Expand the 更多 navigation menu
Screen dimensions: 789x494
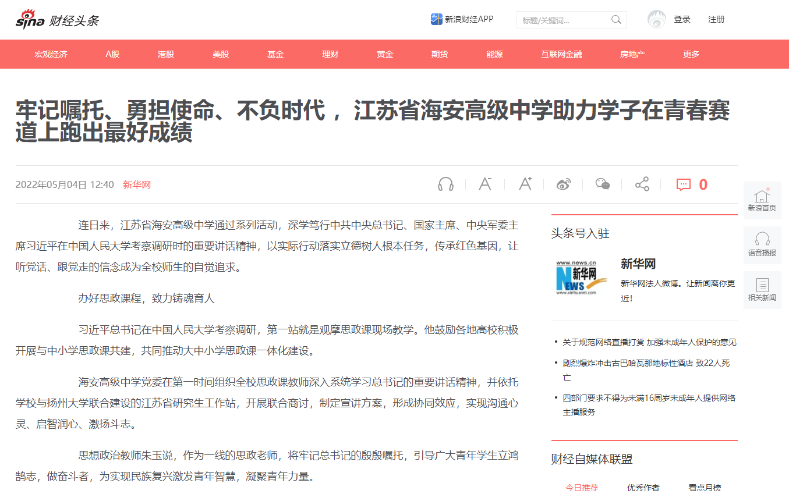point(691,54)
